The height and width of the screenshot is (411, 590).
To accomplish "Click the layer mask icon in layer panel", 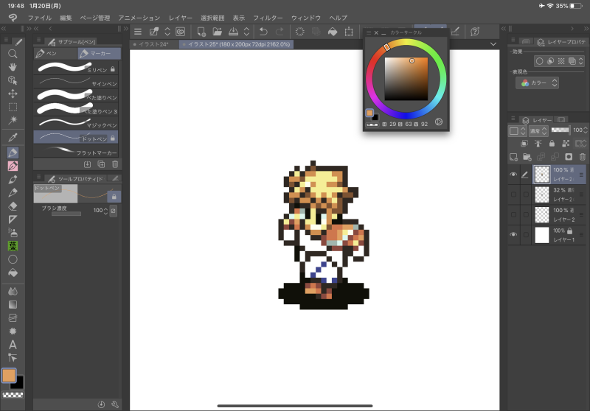I will pos(569,157).
